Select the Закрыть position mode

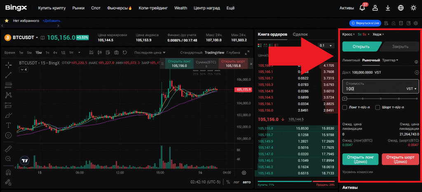[x=400, y=47]
